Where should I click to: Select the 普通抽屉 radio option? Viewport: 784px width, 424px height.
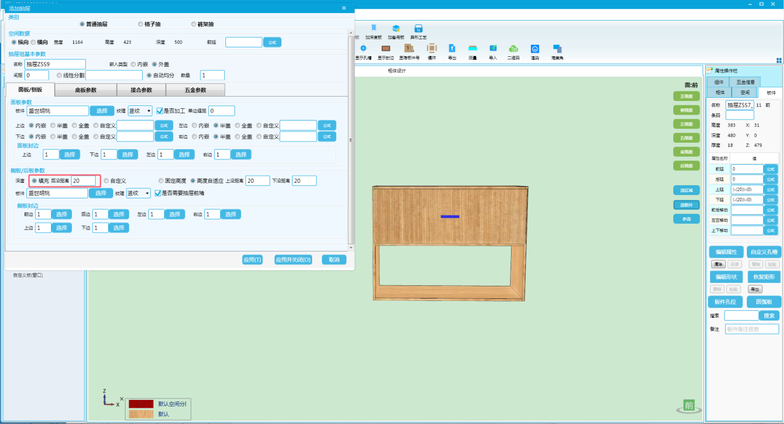coord(82,24)
